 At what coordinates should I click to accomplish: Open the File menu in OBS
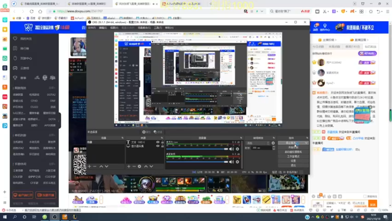(92, 28)
